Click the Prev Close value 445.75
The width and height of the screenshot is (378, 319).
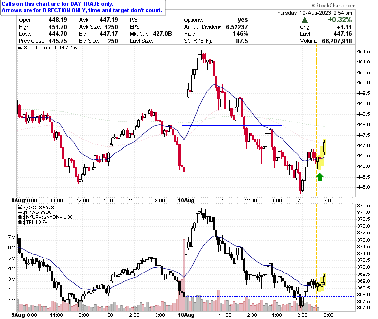coord(58,41)
